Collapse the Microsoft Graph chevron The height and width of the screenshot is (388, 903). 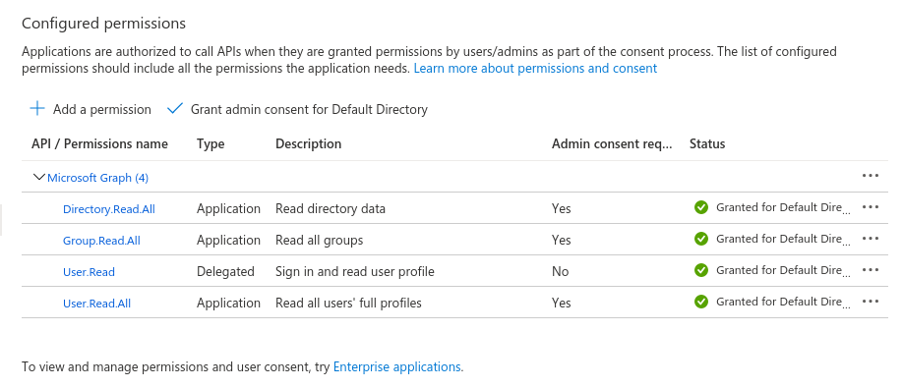coord(39,177)
